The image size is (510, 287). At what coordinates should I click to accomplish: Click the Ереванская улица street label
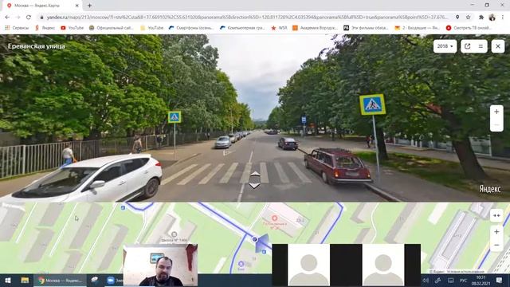tap(37, 46)
